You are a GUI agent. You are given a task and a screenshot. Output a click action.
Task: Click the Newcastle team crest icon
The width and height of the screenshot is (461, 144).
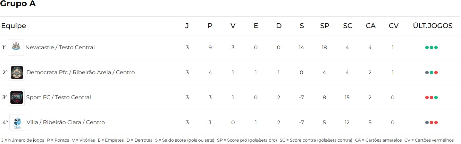pyautogui.click(x=16, y=48)
